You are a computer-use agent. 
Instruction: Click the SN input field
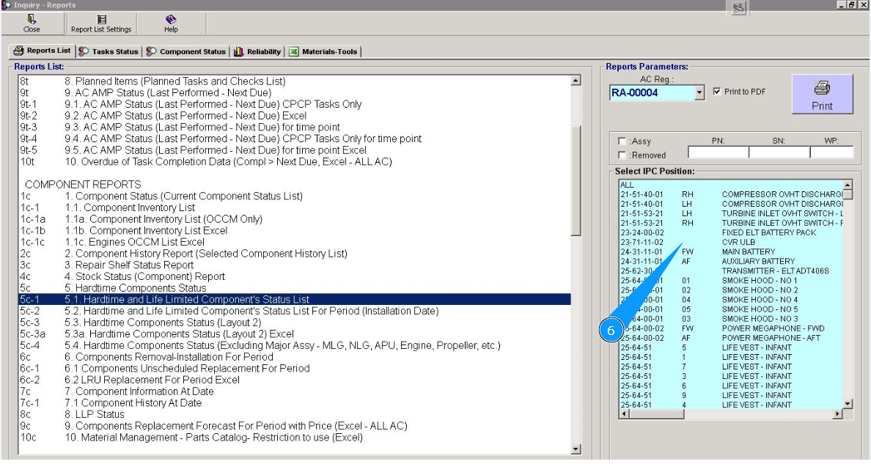tap(779, 152)
